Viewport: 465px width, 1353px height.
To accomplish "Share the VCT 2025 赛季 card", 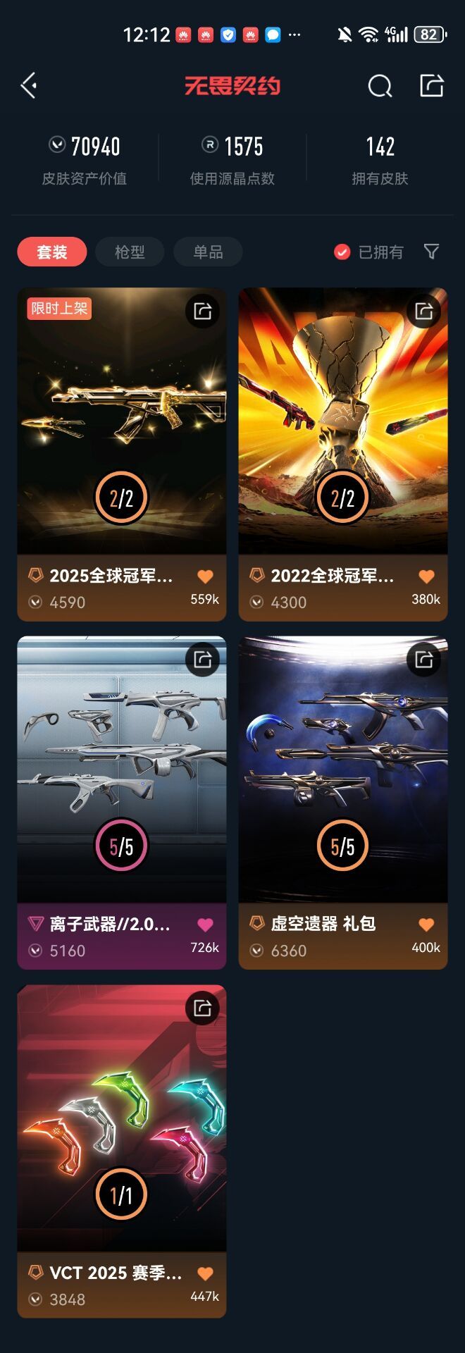I will click(203, 1008).
